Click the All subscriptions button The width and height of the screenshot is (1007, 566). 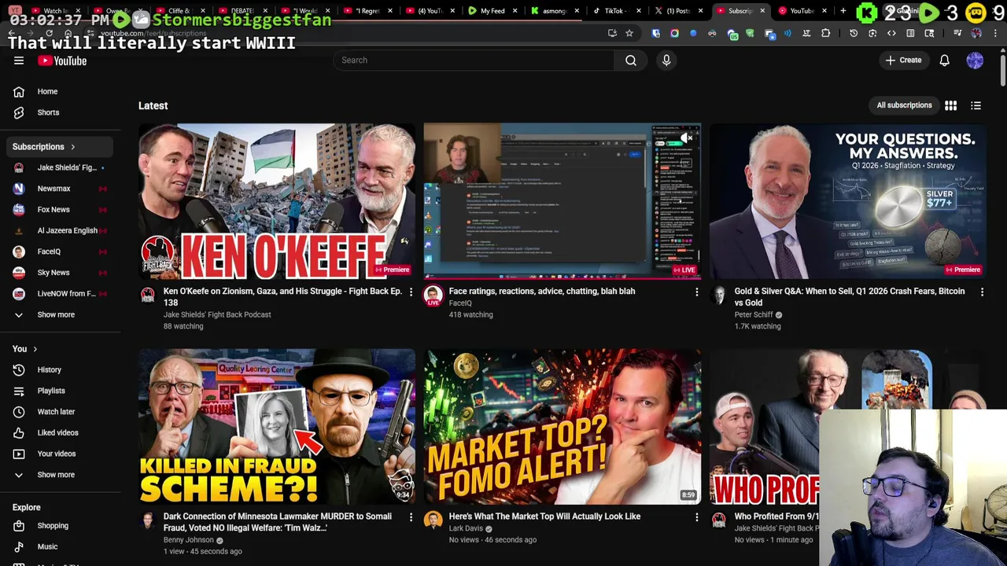904,105
